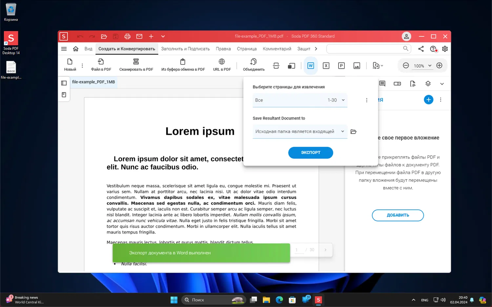492x307 pixels.
Task: Open the zoom level 100% dropdown
Action: pyautogui.click(x=422, y=66)
